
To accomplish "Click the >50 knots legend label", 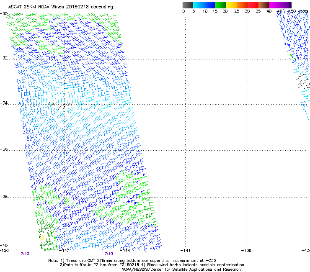I will (x=298, y=11).
